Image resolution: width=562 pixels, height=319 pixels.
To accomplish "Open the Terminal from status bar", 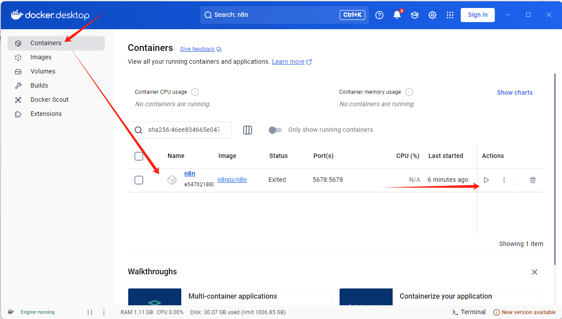I will 469,312.
